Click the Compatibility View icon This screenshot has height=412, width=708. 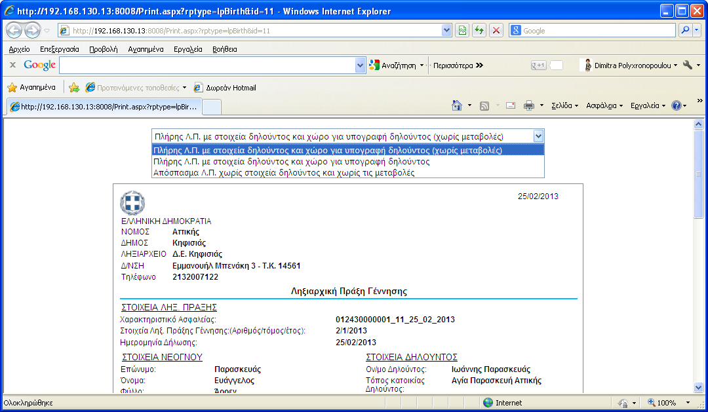click(462, 31)
